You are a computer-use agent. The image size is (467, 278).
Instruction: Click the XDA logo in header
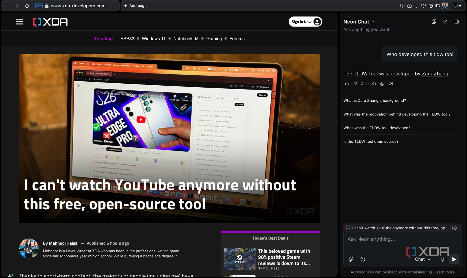point(50,22)
